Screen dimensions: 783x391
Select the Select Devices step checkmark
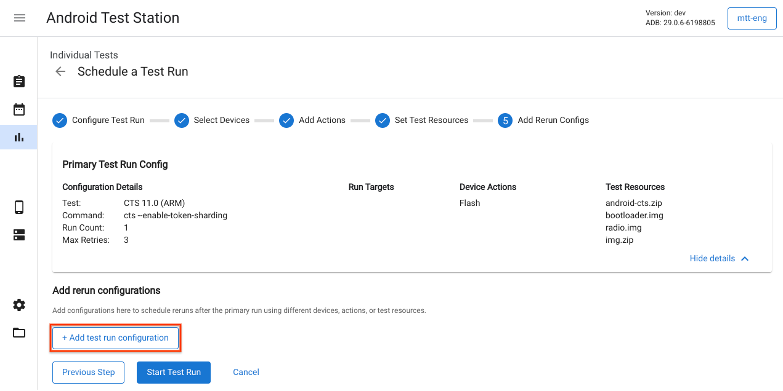[182, 120]
